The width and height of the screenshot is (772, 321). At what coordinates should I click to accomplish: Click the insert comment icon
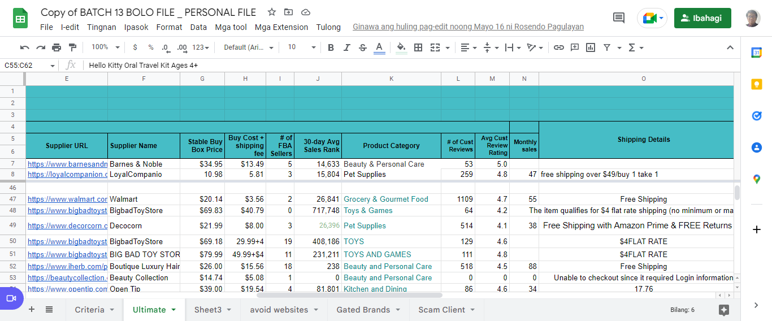(x=575, y=47)
